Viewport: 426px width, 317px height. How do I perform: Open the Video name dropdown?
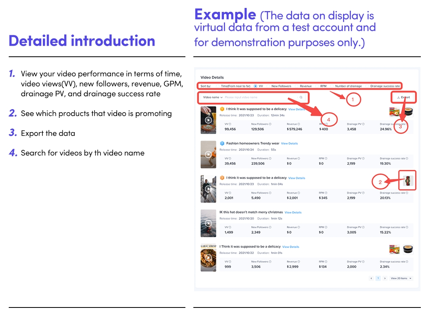(212, 97)
